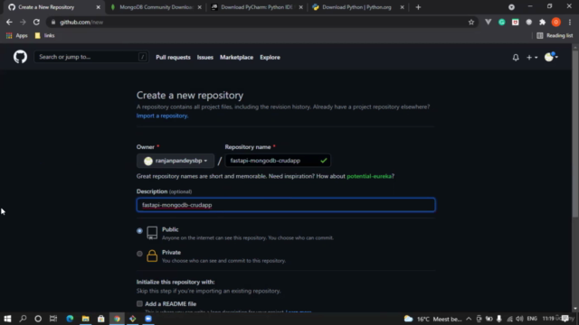The image size is (579, 325).
Task: Bookmark this page with the star icon
Action: tap(471, 22)
